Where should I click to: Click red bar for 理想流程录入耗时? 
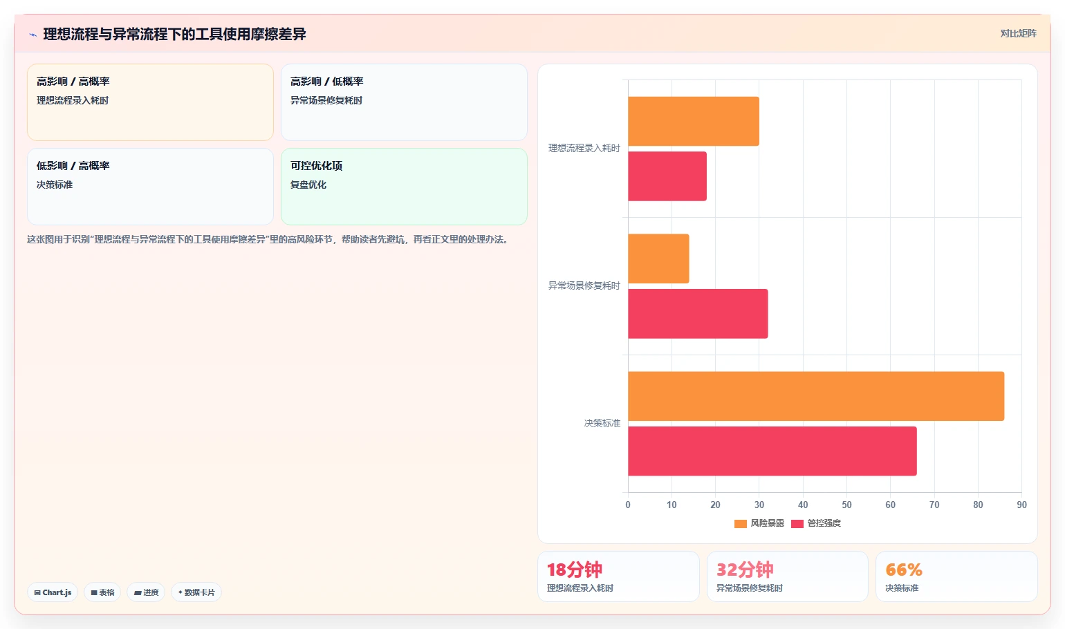pyautogui.click(x=667, y=176)
